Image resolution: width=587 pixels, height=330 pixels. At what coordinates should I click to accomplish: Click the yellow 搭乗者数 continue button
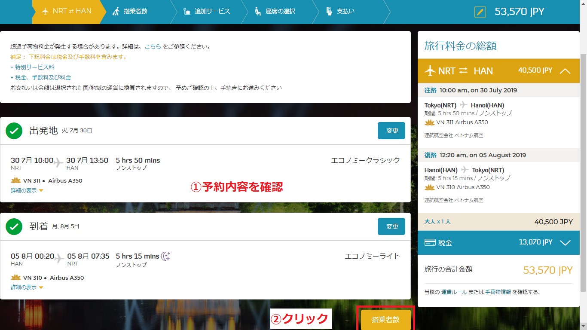coord(385,320)
